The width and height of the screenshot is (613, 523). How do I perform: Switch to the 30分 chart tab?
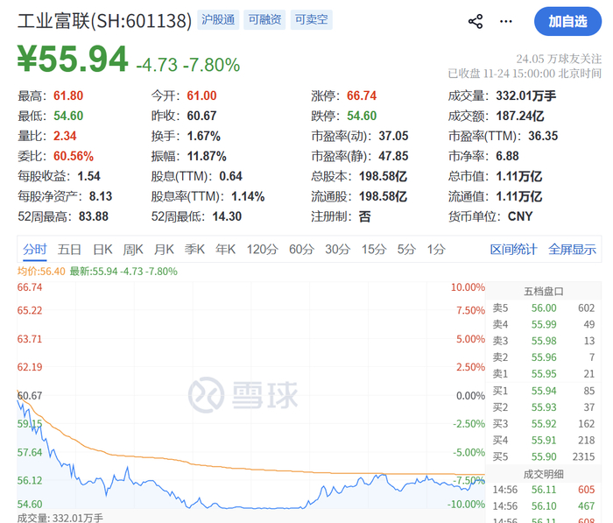(337, 249)
